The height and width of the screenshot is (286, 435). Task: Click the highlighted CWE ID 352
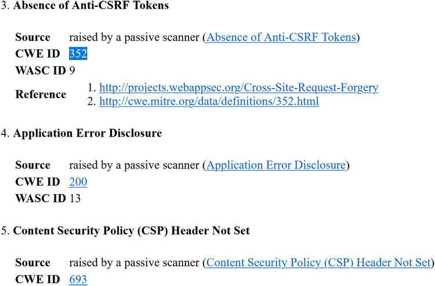pos(78,54)
